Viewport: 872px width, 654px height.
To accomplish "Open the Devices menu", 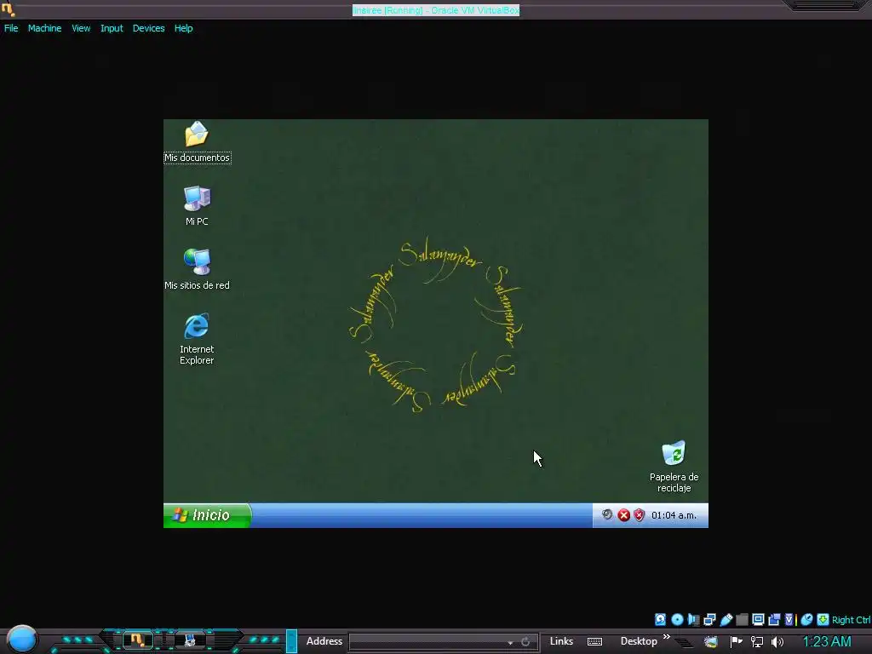I will click(148, 28).
